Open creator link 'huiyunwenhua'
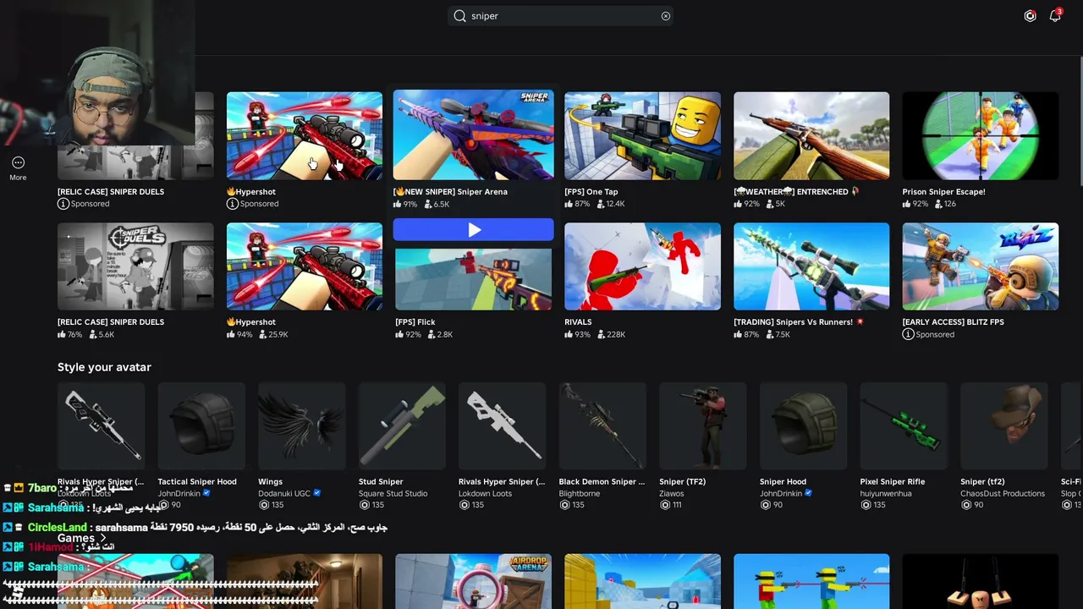The image size is (1083, 609). point(886,493)
